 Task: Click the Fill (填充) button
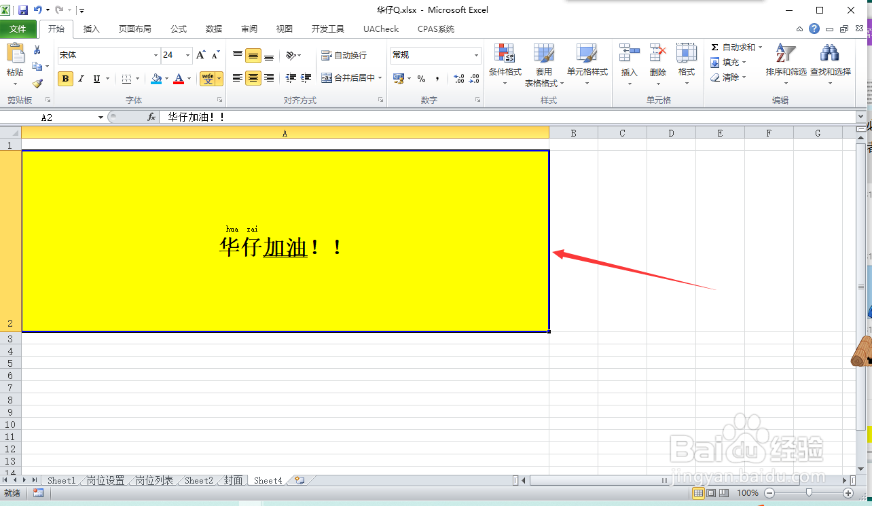click(x=728, y=62)
